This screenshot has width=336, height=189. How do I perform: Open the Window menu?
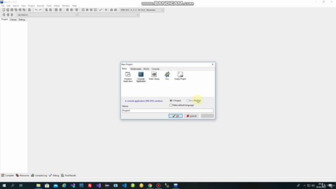point(66,6)
